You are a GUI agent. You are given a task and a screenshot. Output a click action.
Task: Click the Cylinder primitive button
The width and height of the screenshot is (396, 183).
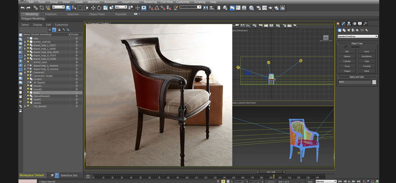point(347,61)
